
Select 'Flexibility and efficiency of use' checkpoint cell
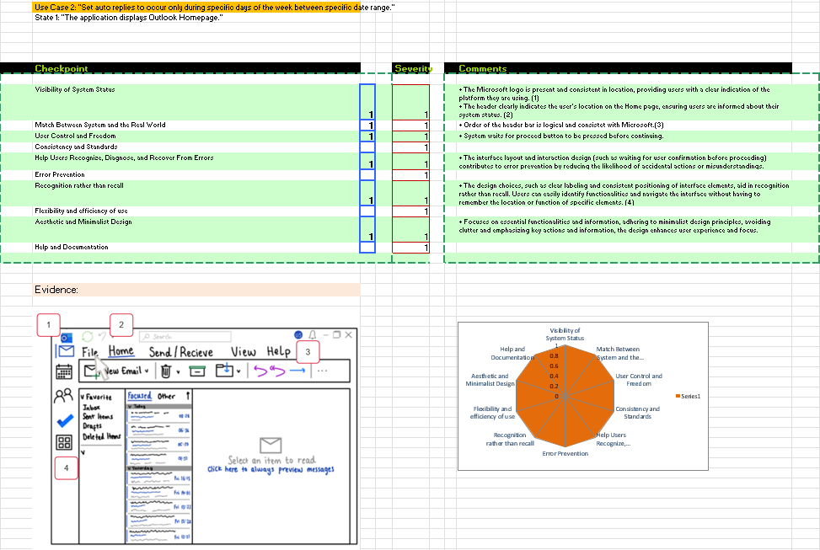(x=196, y=211)
